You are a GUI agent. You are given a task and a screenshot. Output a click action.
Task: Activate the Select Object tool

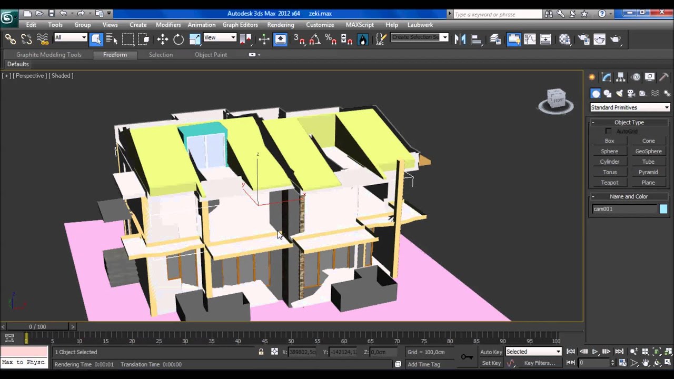click(96, 39)
